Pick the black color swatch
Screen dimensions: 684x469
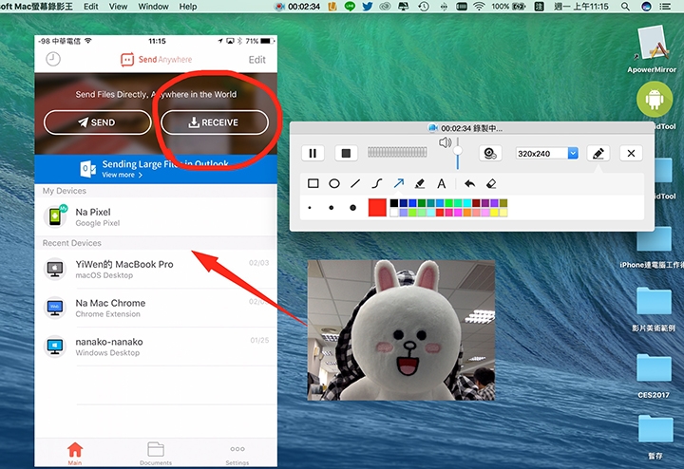[394, 203]
